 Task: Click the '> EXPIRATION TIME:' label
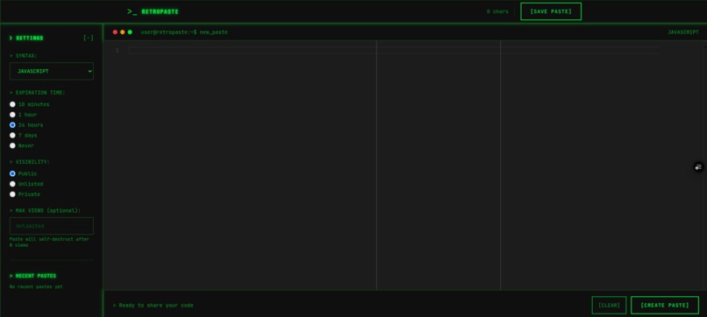(x=38, y=93)
